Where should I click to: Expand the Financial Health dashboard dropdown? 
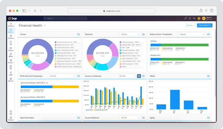(45, 26)
